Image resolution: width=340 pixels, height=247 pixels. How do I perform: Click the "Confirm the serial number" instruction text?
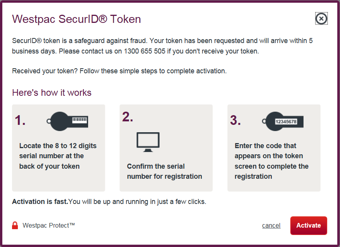pos(164,171)
